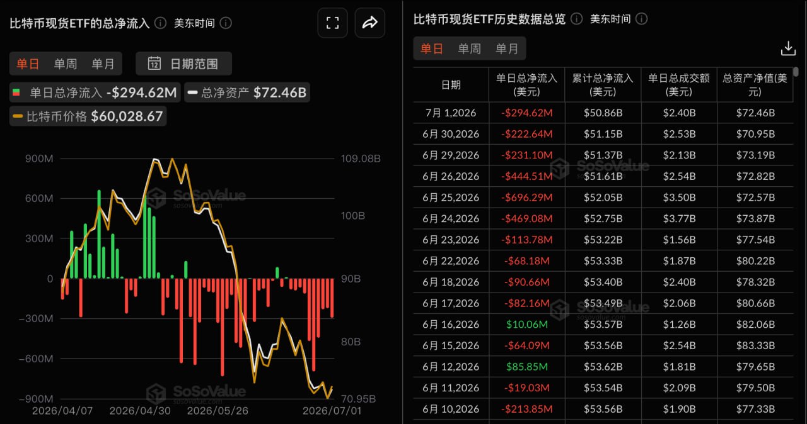Show info icon beside table's 美东时间
This screenshot has height=424, width=807.
click(642, 19)
